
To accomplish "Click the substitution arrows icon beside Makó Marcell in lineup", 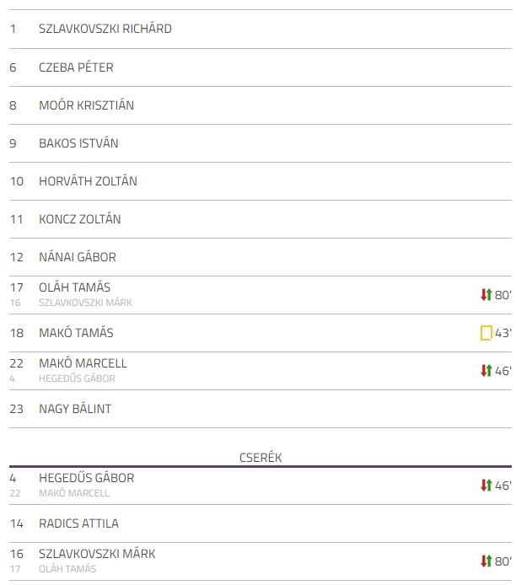I will click(x=486, y=371).
